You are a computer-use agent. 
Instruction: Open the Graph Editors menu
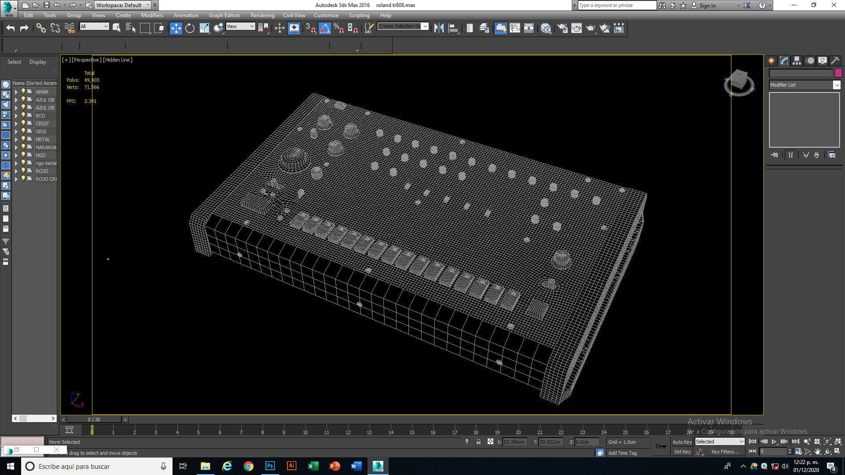tap(224, 15)
